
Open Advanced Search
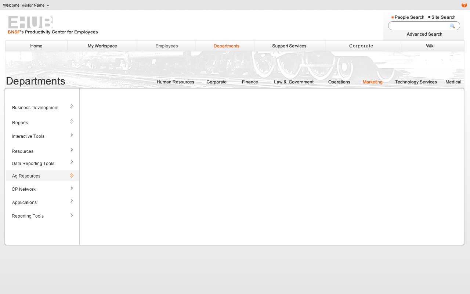pos(424,34)
